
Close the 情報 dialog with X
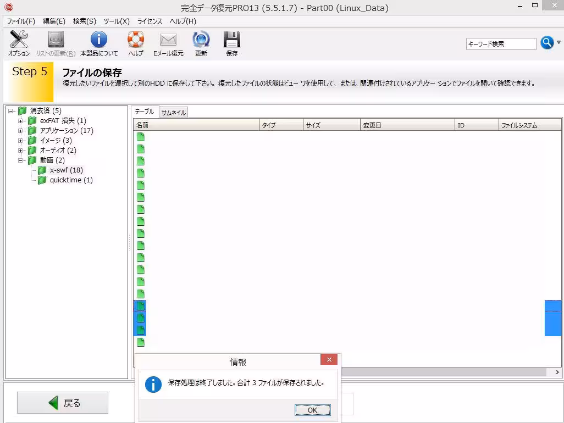[329, 360]
